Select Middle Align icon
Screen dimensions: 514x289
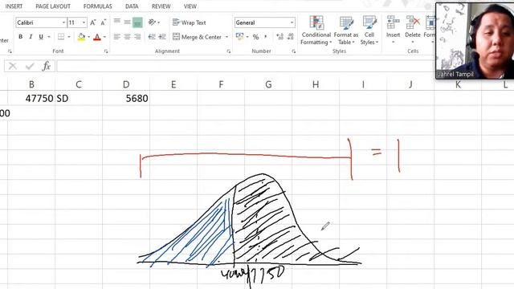tap(127, 22)
